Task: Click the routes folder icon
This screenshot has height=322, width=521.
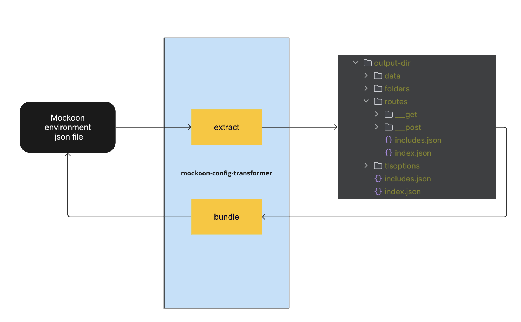Action: coord(378,102)
